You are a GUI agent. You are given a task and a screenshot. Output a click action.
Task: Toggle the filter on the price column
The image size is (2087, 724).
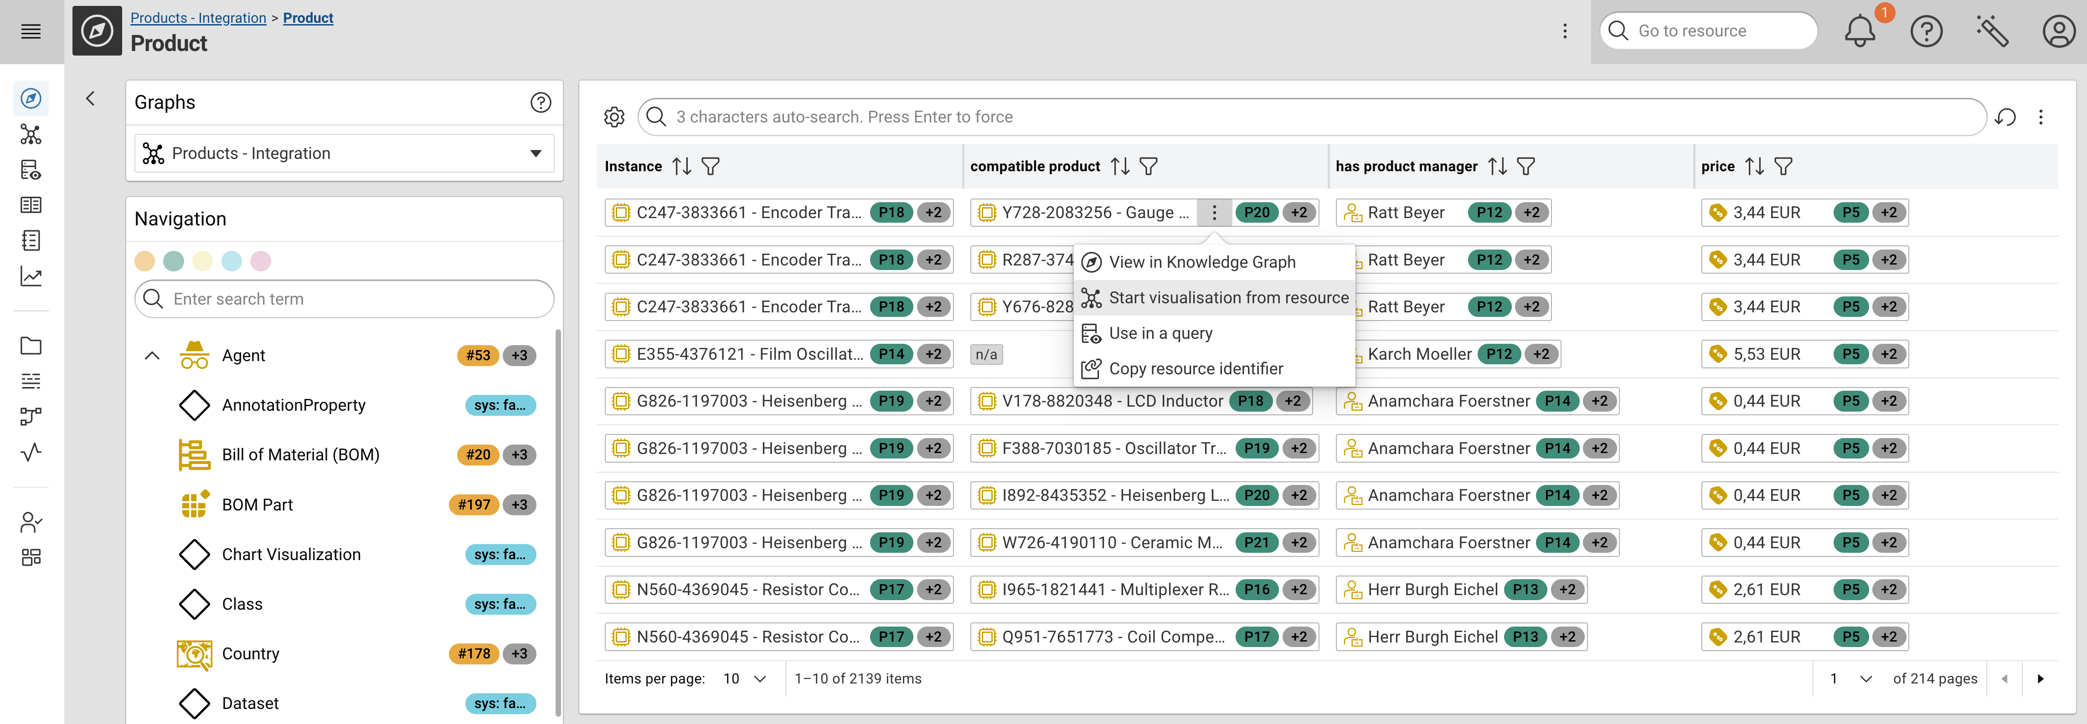pyautogui.click(x=1784, y=166)
